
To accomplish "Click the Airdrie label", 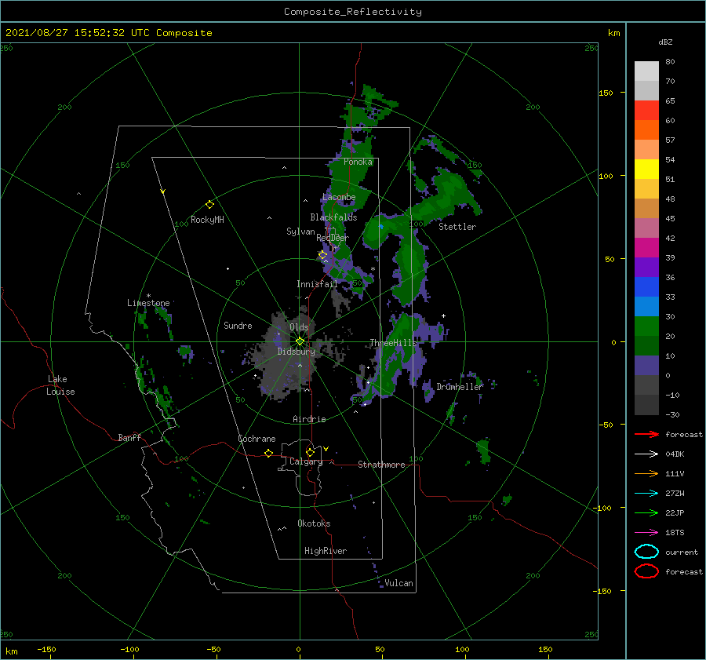I will 309,419.
